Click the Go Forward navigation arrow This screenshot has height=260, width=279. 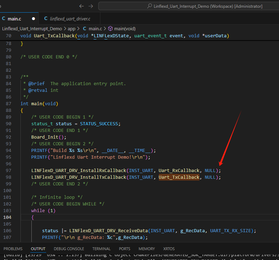(x=91, y=6)
